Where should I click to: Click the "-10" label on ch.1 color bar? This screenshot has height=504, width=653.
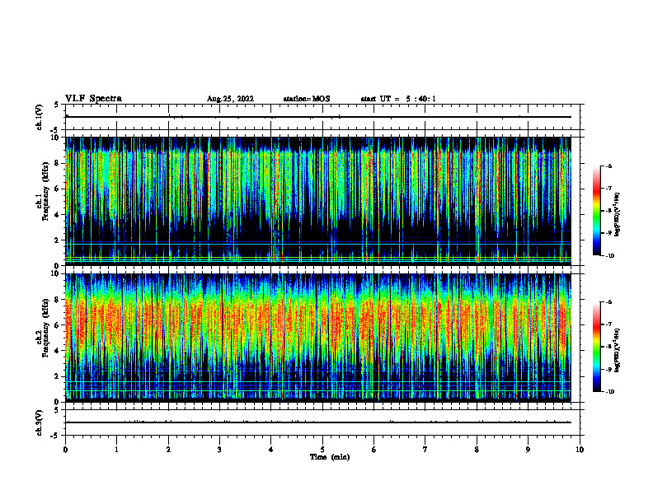[x=610, y=256]
